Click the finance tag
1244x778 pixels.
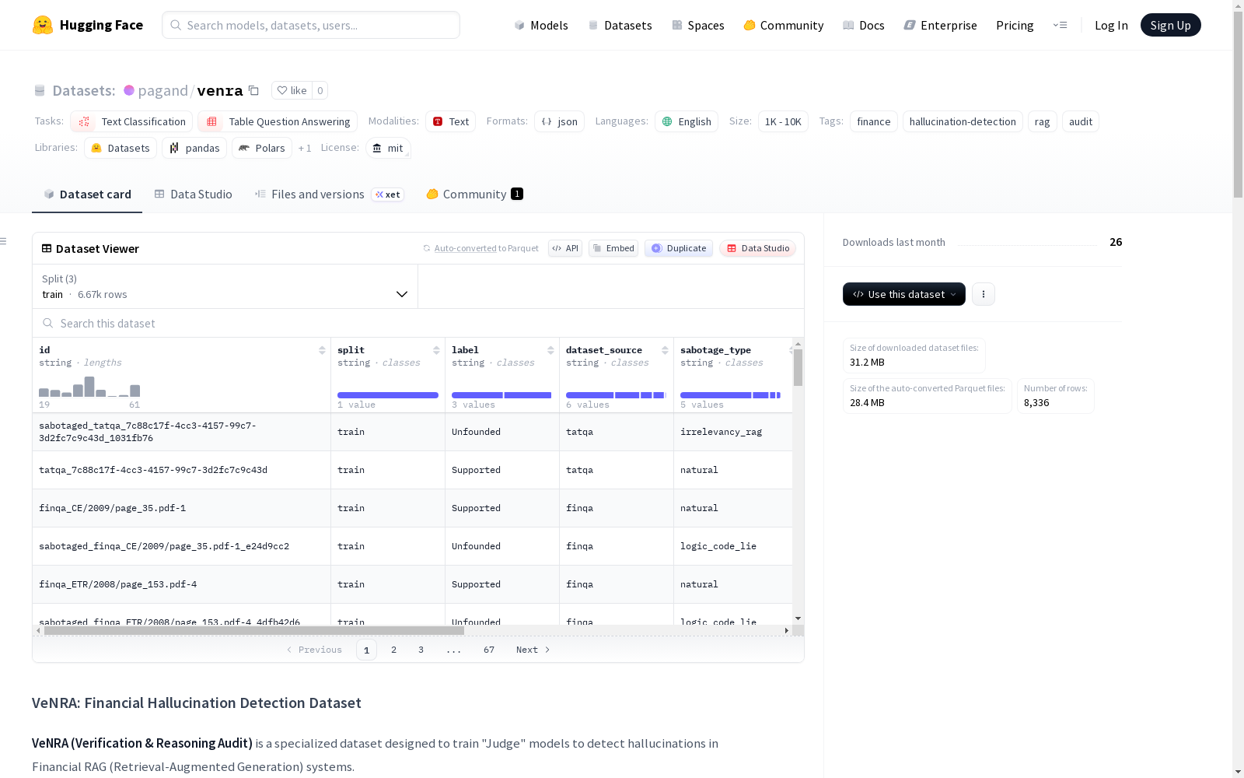[874, 121]
